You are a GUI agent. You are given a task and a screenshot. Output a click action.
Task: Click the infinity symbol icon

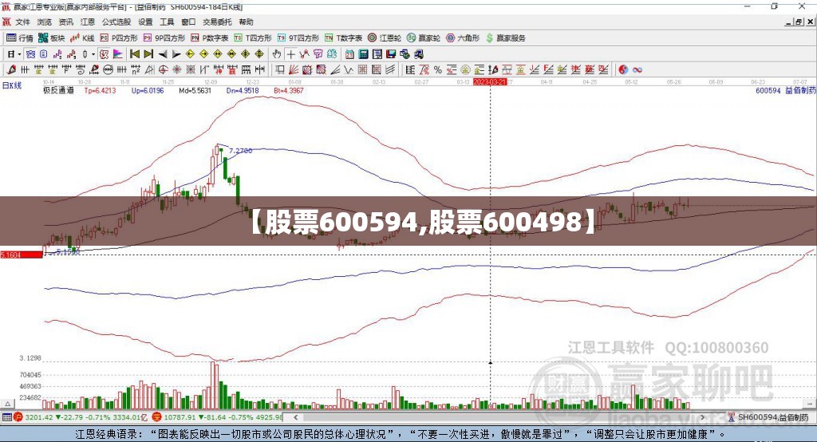point(637,70)
